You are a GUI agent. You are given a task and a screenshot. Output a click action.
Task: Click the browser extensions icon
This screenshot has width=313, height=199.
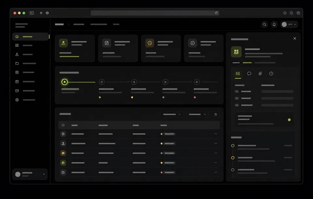point(291,13)
